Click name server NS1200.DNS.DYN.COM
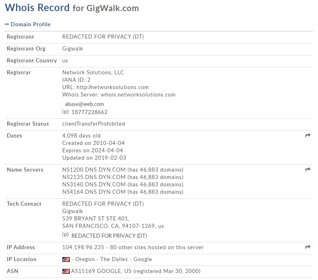Image resolution: width=318 pixels, height=280 pixels. click(94, 170)
